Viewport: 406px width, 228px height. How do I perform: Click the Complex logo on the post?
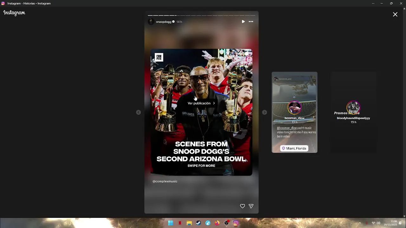159,57
